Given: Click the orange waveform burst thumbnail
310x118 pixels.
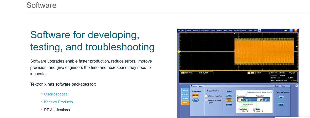Looking at the screenshot, I should (264, 52).
